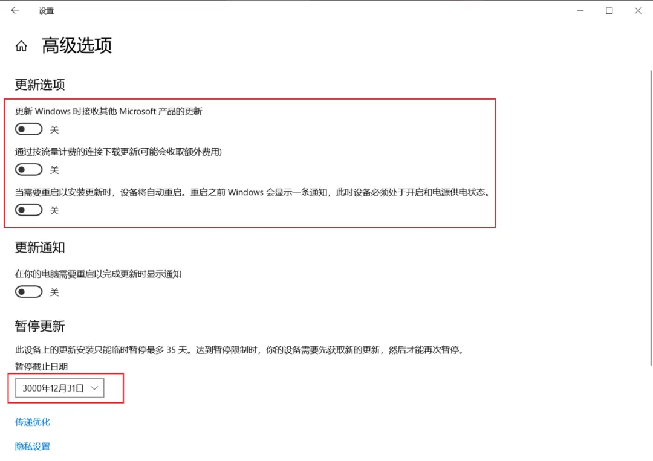Maximize the Settings window

609,10
